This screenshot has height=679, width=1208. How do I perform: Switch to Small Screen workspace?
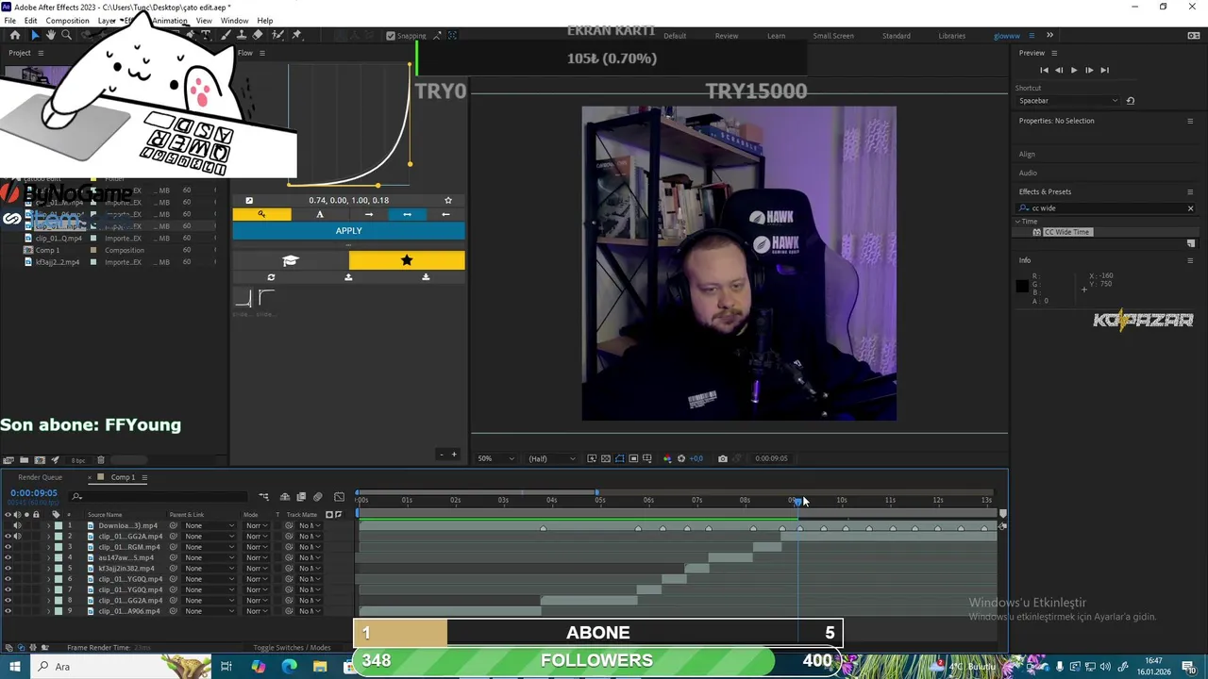[x=833, y=36]
